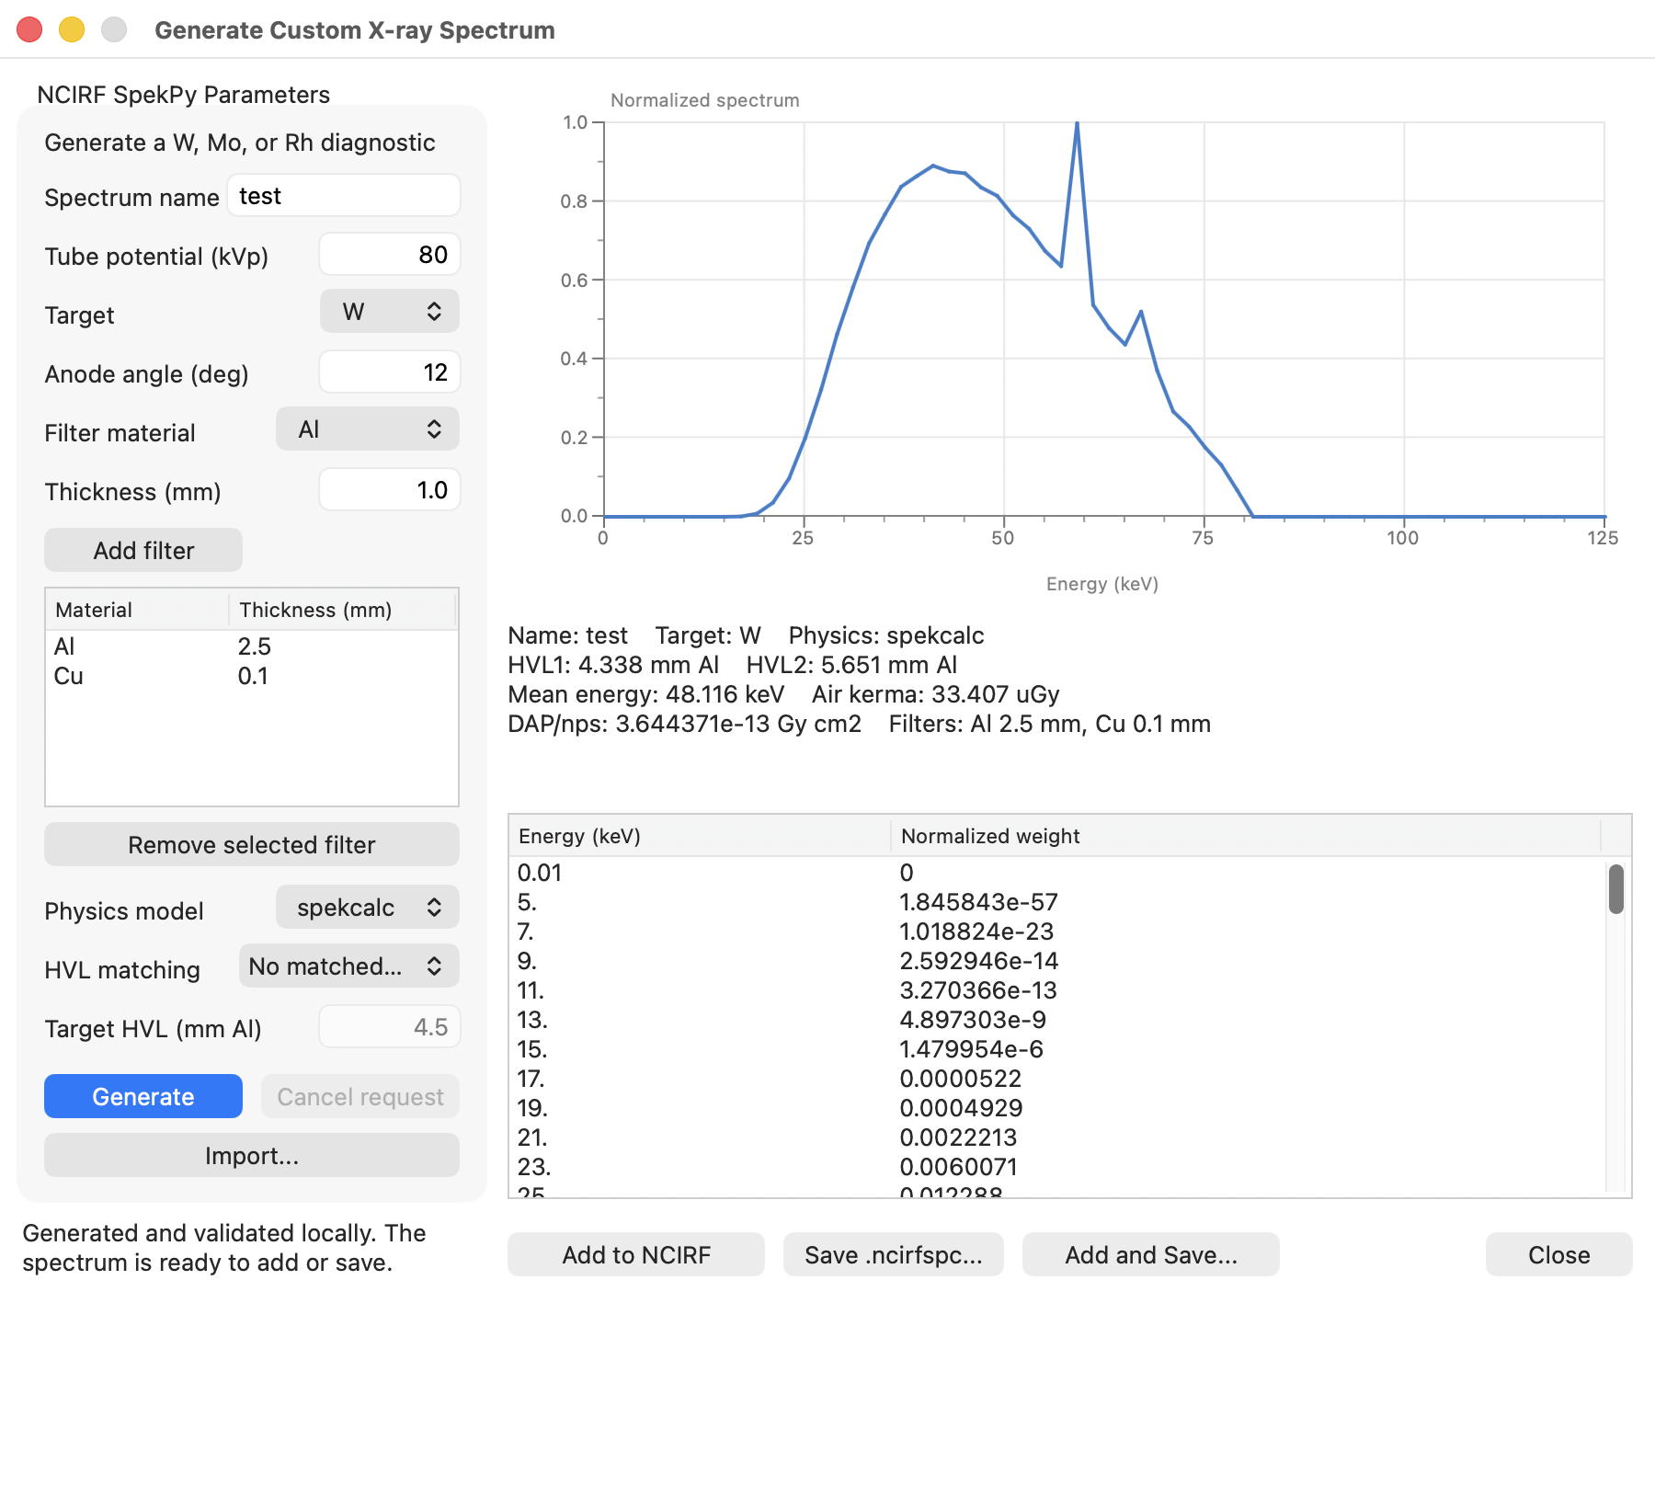This screenshot has height=1486, width=1655.
Task: Click the Thickness (mm) input field
Action: pos(390,490)
